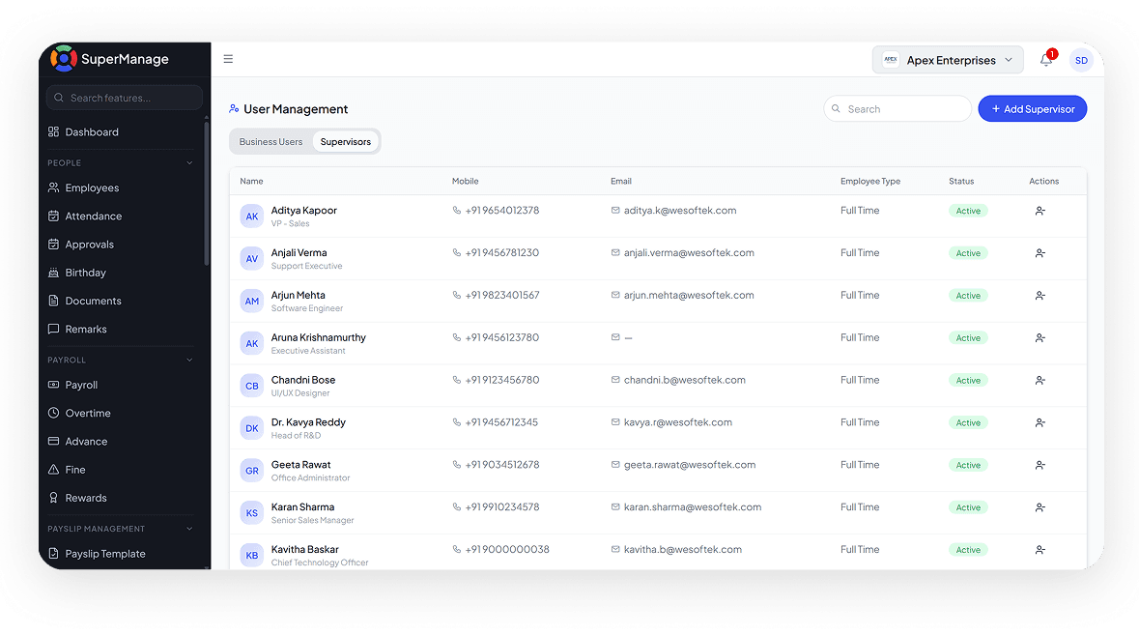Click the sidebar vertical scrollbar
The image size is (1139, 635).
click(207, 192)
